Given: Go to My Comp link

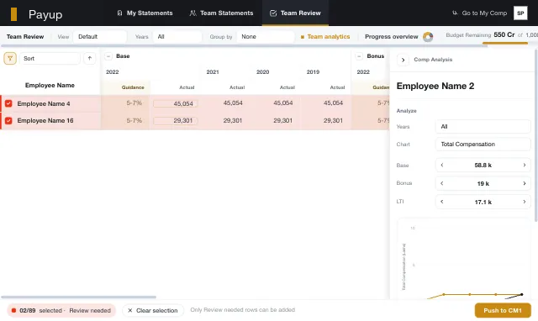Looking at the screenshot, I should 479,13.
